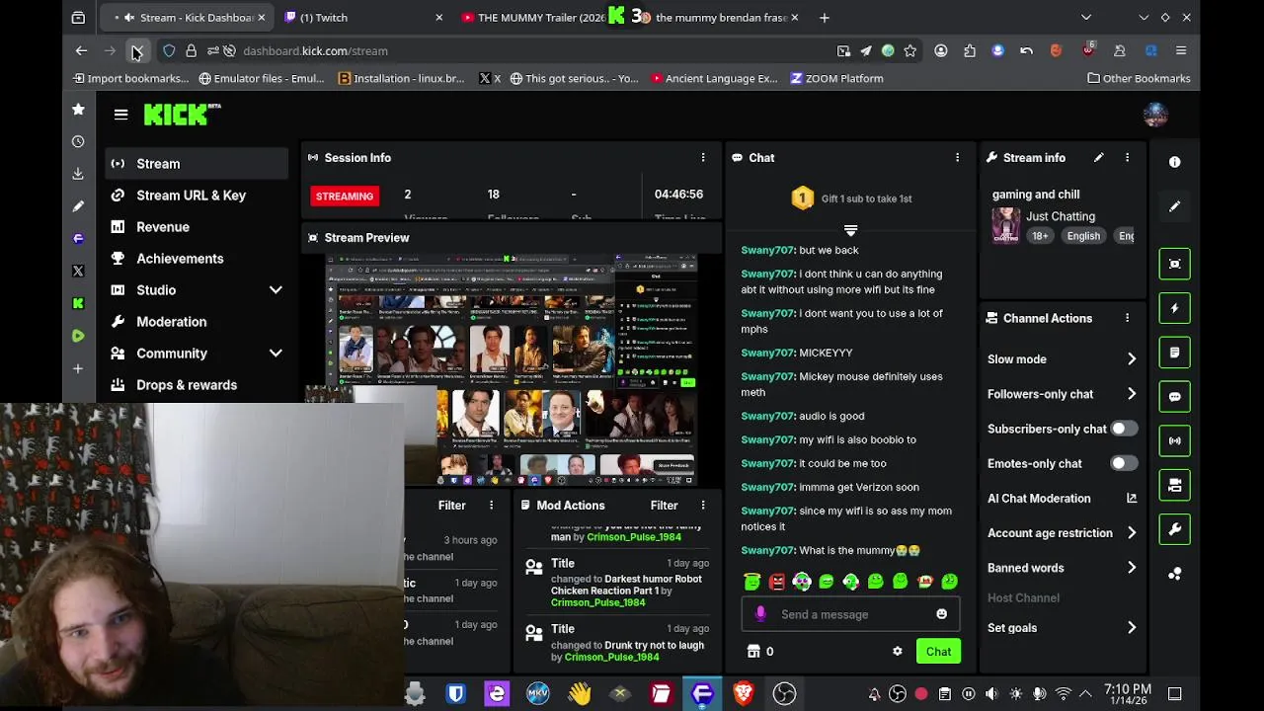Screen dimensions: 1264x711
Task: Toggle the notes document icon in right rail
Action: pos(1174,353)
